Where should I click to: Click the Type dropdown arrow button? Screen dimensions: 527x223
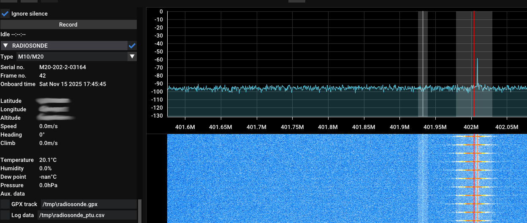(x=132, y=56)
